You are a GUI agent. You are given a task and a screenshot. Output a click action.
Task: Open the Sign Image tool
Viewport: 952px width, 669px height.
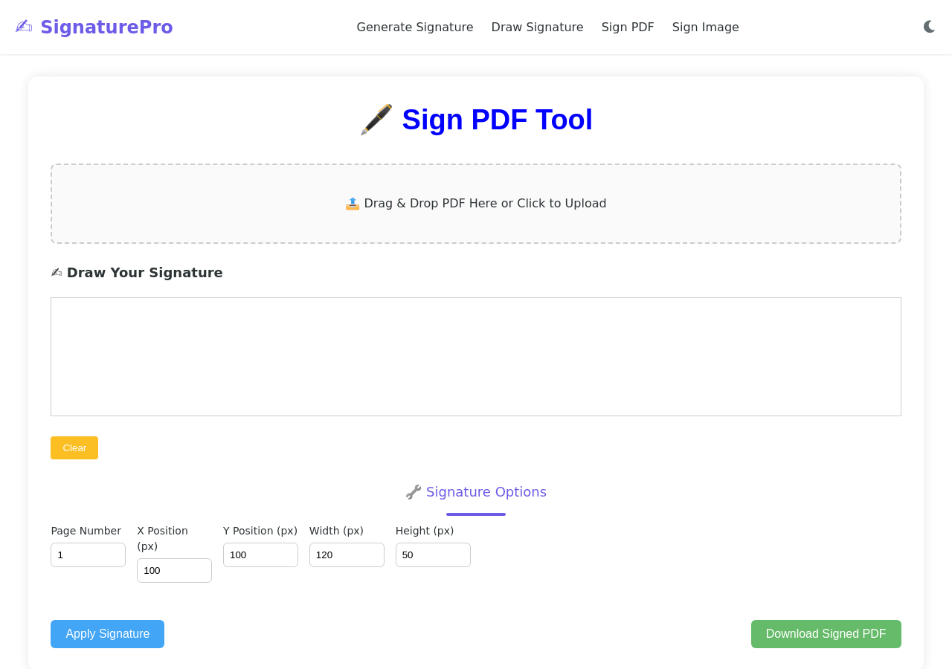[705, 27]
